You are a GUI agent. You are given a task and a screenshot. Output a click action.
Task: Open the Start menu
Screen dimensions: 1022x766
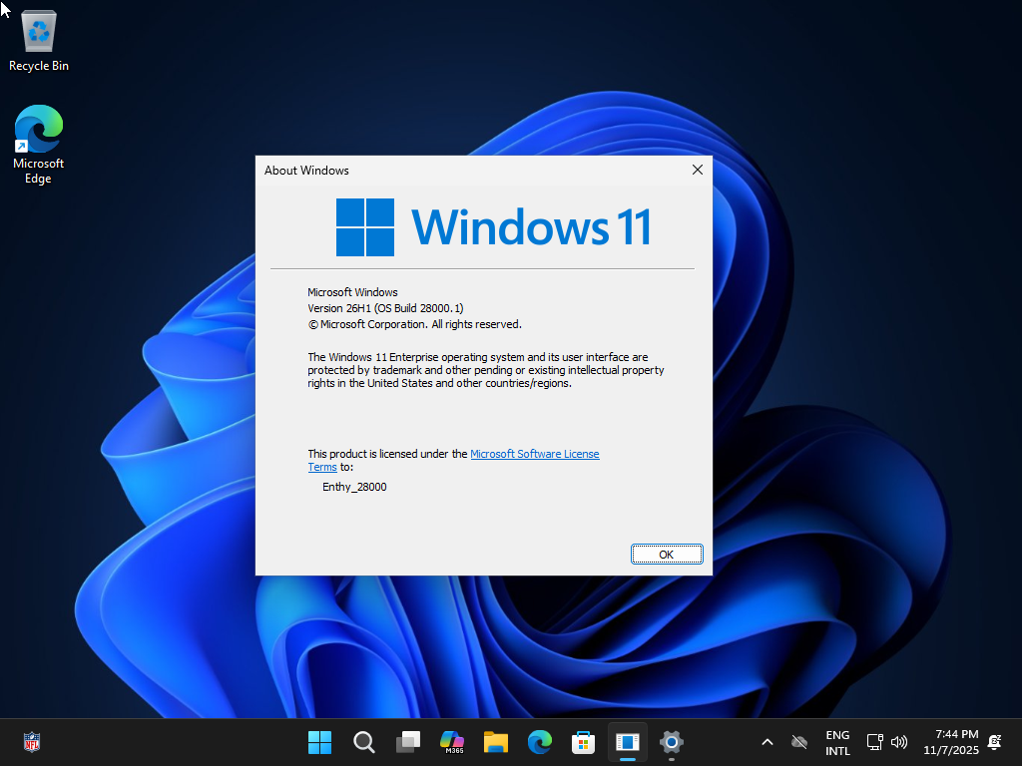pyautogui.click(x=319, y=742)
